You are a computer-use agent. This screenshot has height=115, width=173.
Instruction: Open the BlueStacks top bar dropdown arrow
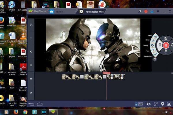tap(158, 11)
